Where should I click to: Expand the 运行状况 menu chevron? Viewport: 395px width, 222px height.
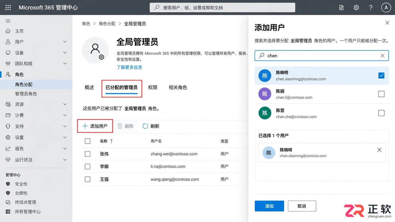65,160
